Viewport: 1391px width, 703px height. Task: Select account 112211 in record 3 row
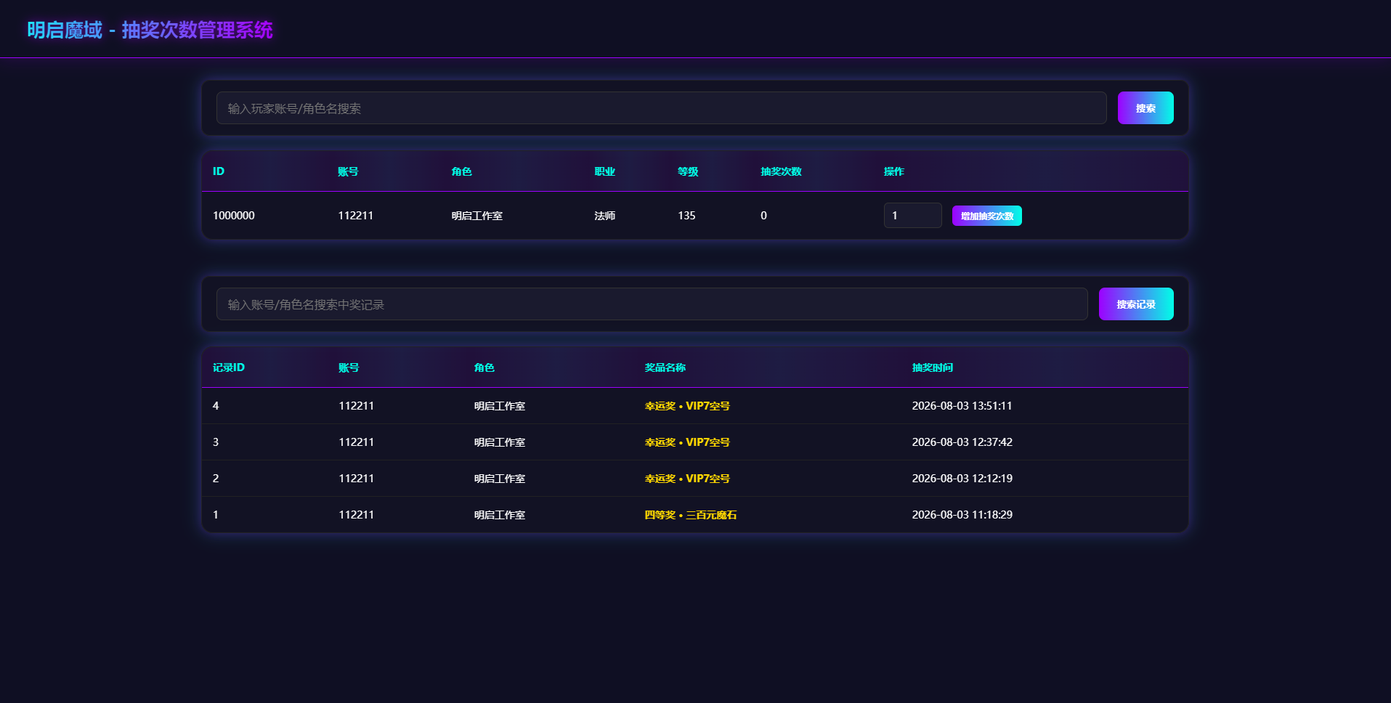pos(357,442)
